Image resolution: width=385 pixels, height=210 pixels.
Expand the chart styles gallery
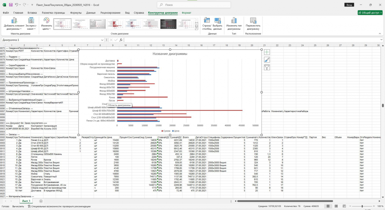[196, 29]
